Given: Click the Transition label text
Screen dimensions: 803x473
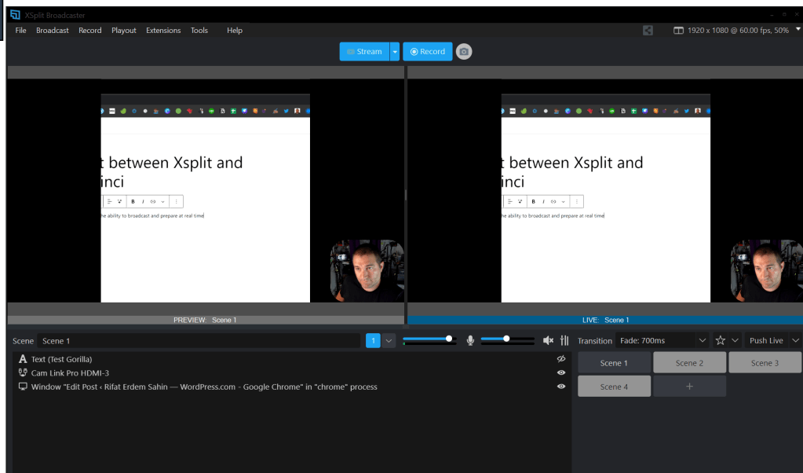Looking at the screenshot, I should point(594,341).
